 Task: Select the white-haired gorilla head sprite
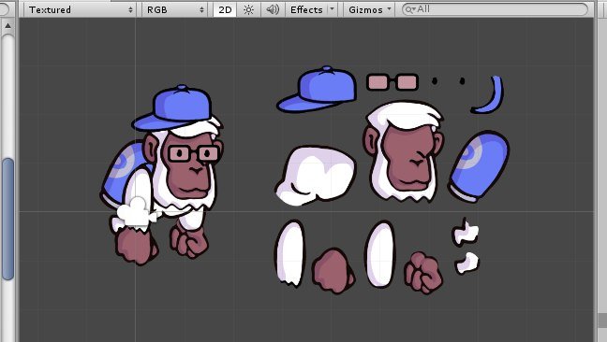pyautogui.click(x=404, y=151)
